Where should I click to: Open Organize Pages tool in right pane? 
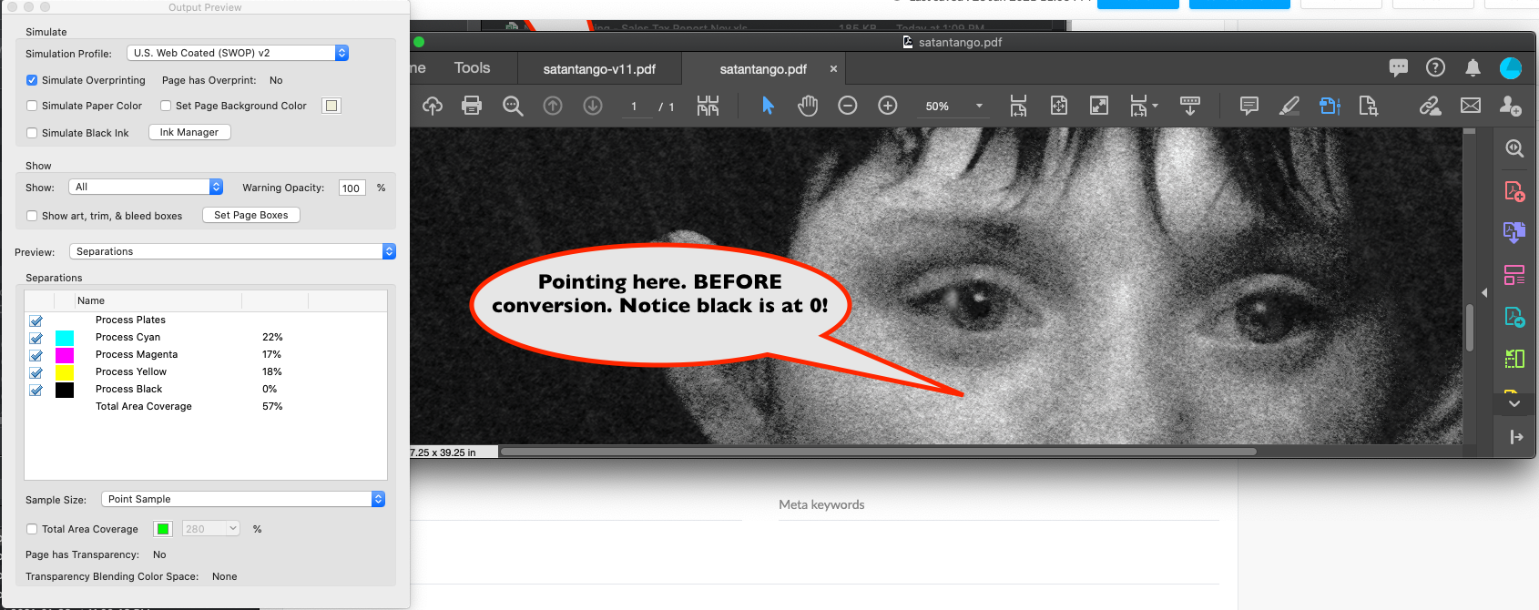1514,274
